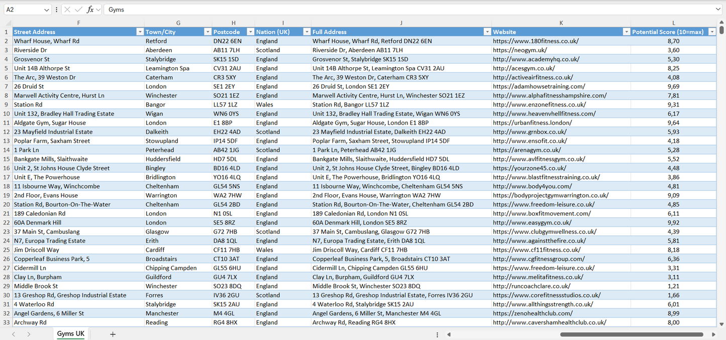726x340 pixels.
Task: Open the Website column filter dropdown
Action: 626,32
